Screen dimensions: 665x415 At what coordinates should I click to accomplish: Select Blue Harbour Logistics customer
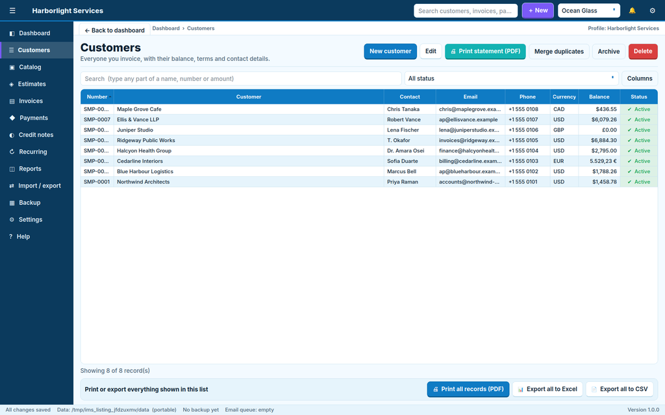[x=145, y=171]
